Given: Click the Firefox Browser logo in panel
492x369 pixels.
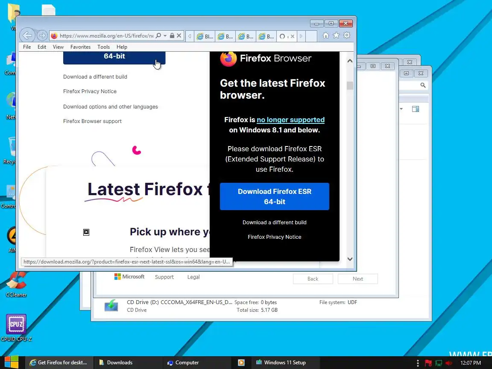Looking at the screenshot, I should coord(266,59).
